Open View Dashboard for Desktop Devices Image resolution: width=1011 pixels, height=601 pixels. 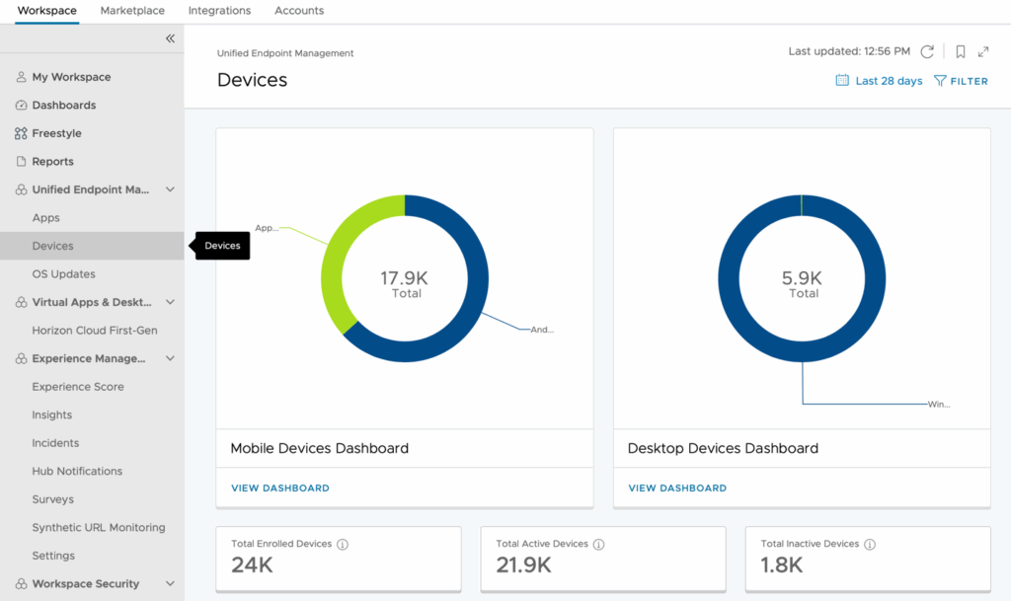coord(677,488)
